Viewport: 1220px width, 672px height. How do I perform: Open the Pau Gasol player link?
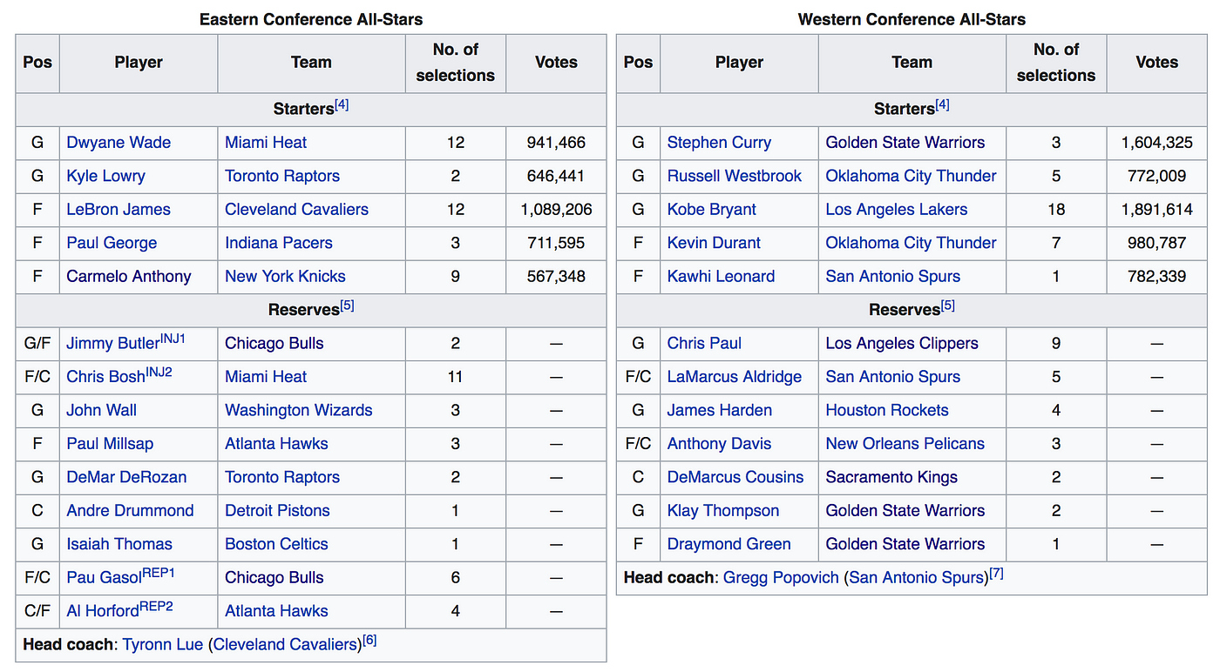(x=105, y=578)
